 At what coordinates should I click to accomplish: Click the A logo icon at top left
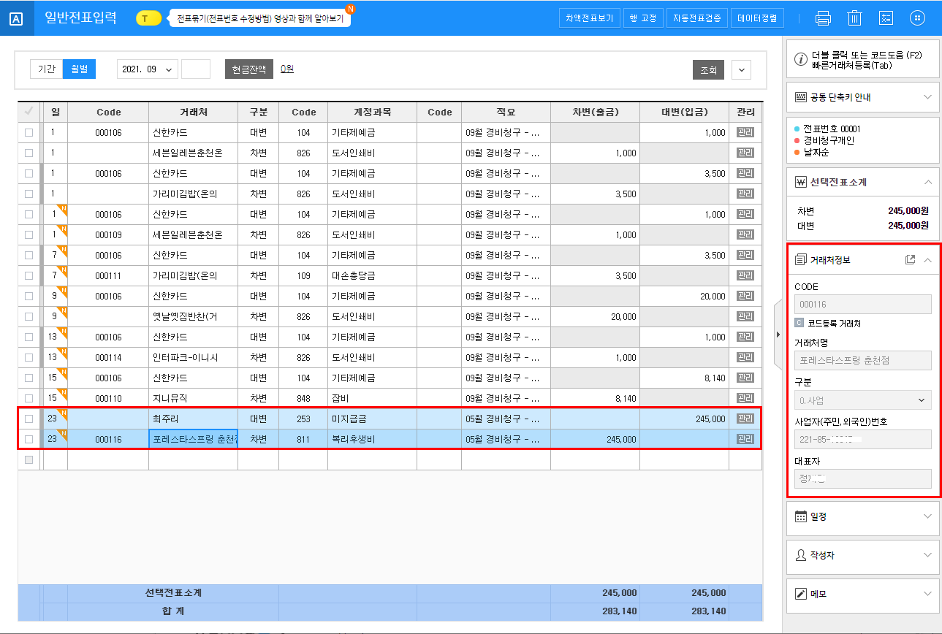[x=17, y=18]
